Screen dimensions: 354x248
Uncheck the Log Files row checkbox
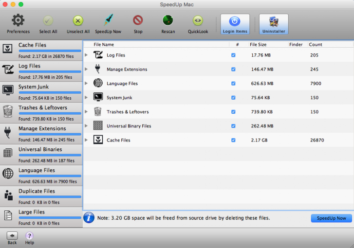pos(234,55)
